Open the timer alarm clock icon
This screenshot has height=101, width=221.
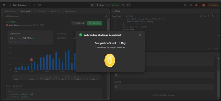[123, 5]
